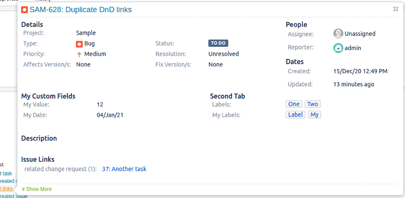Click the 'Unassigned' assignee text
This screenshot has width=405, height=198.
[360, 34]
